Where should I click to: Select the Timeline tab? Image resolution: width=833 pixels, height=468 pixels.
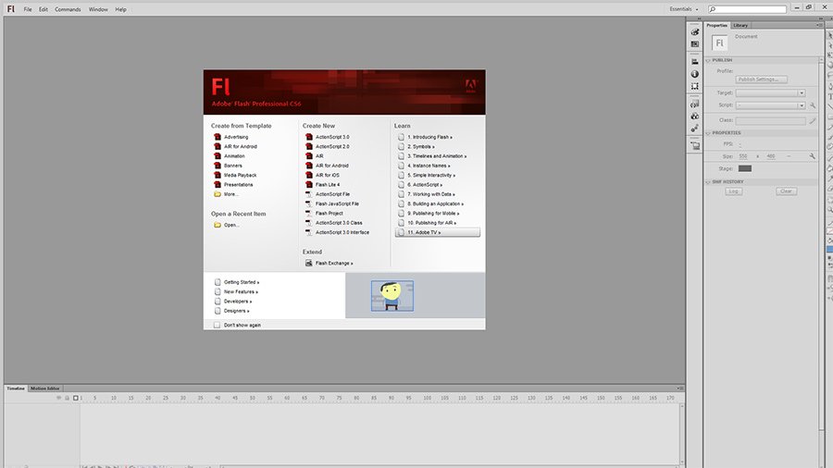pos(16,388)
